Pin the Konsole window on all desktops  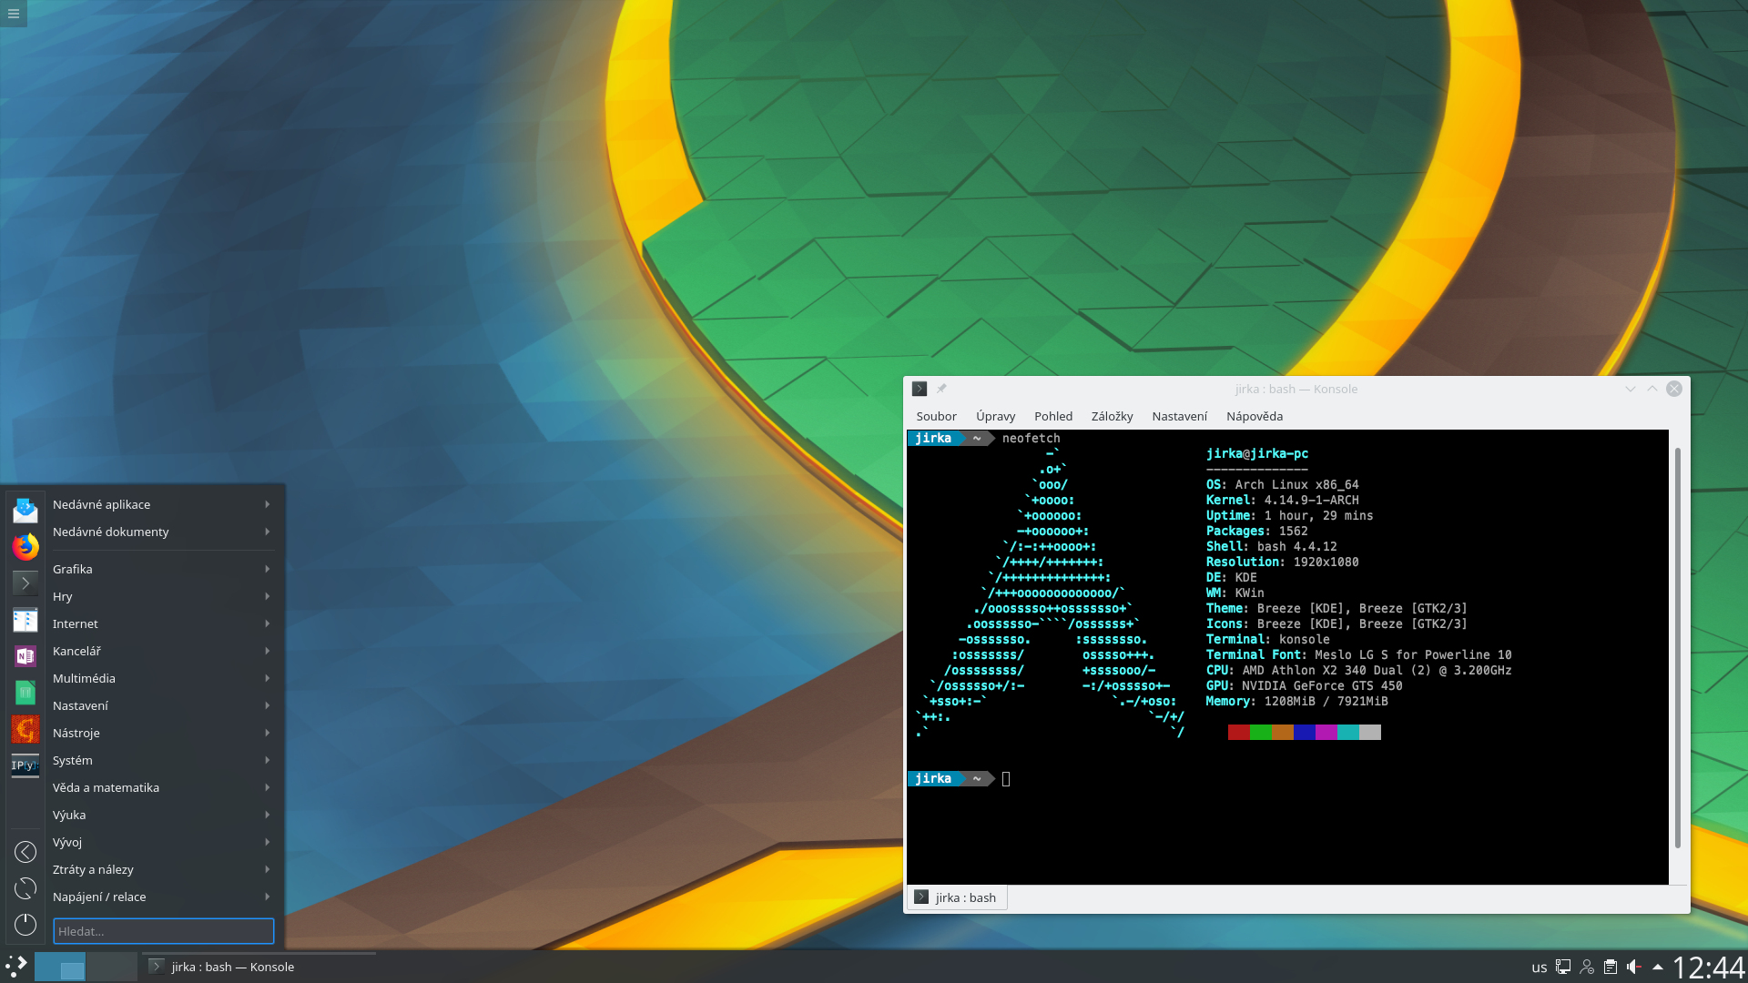coord(941,389)
